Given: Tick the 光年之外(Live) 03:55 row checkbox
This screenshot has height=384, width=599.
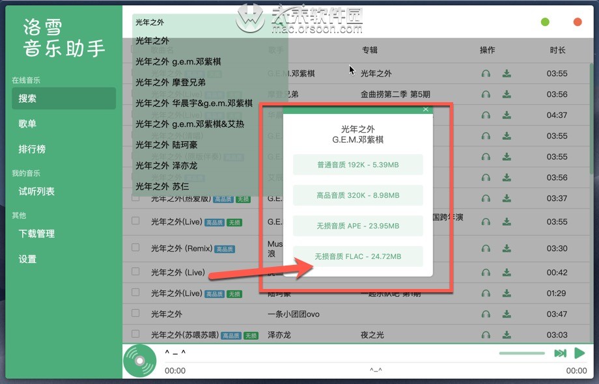Looking at the screenshot, I should click(x=135, y=221).
